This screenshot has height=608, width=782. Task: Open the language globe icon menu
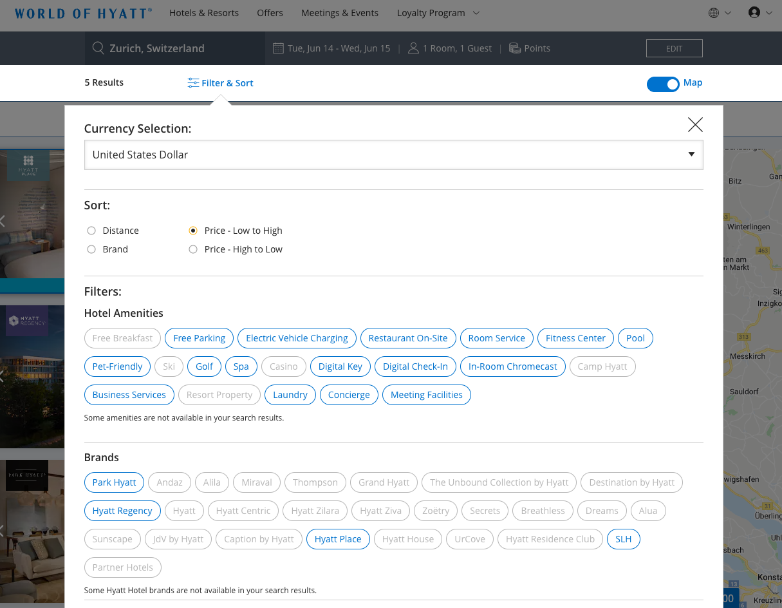pyautogui.click(x=713, y=13)
